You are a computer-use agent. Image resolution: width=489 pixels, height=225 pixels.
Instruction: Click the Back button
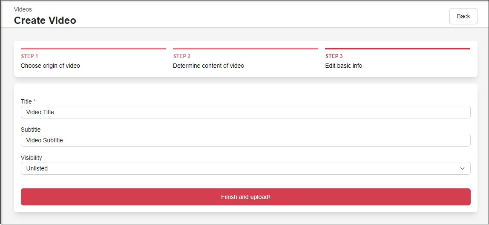click(463, 16)
